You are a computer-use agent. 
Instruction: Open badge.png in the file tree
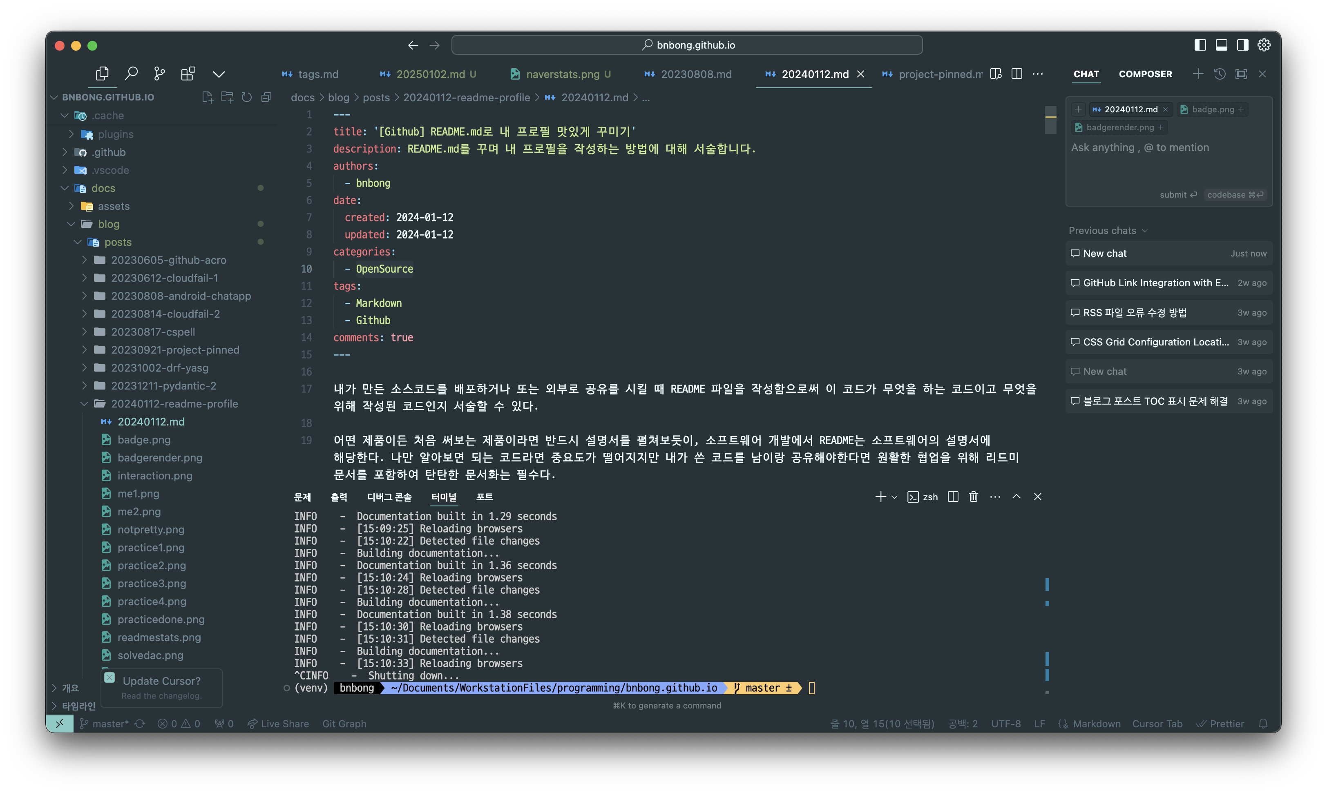pos(144,439)
